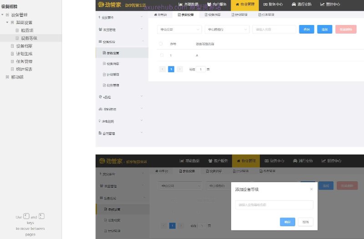Click next page arrow in upper mockup pagination
The height and width of the screenshot is (239, 364).
tap(180, 69)
